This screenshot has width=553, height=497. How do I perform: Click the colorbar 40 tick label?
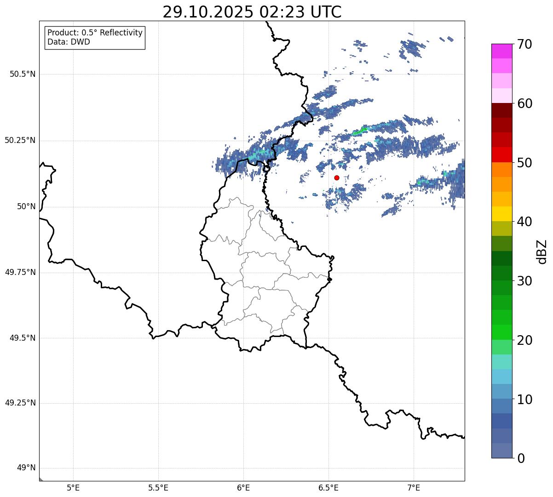coord(524,222)
